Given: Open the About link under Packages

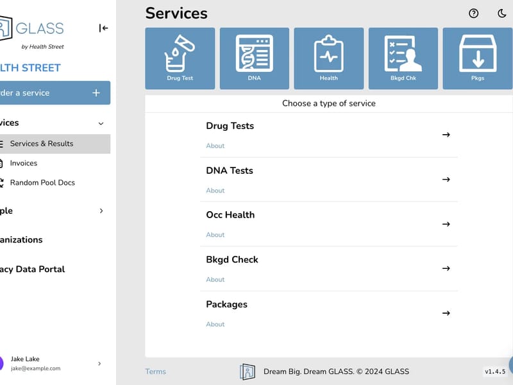Looking at the screenshot, I should (x=215, y=325).
